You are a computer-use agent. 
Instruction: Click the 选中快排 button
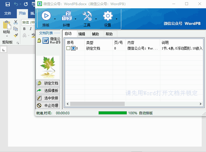point(48,98)
